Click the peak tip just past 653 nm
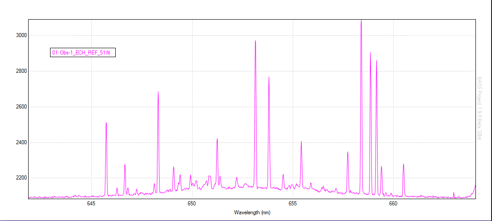 point(255,41)
